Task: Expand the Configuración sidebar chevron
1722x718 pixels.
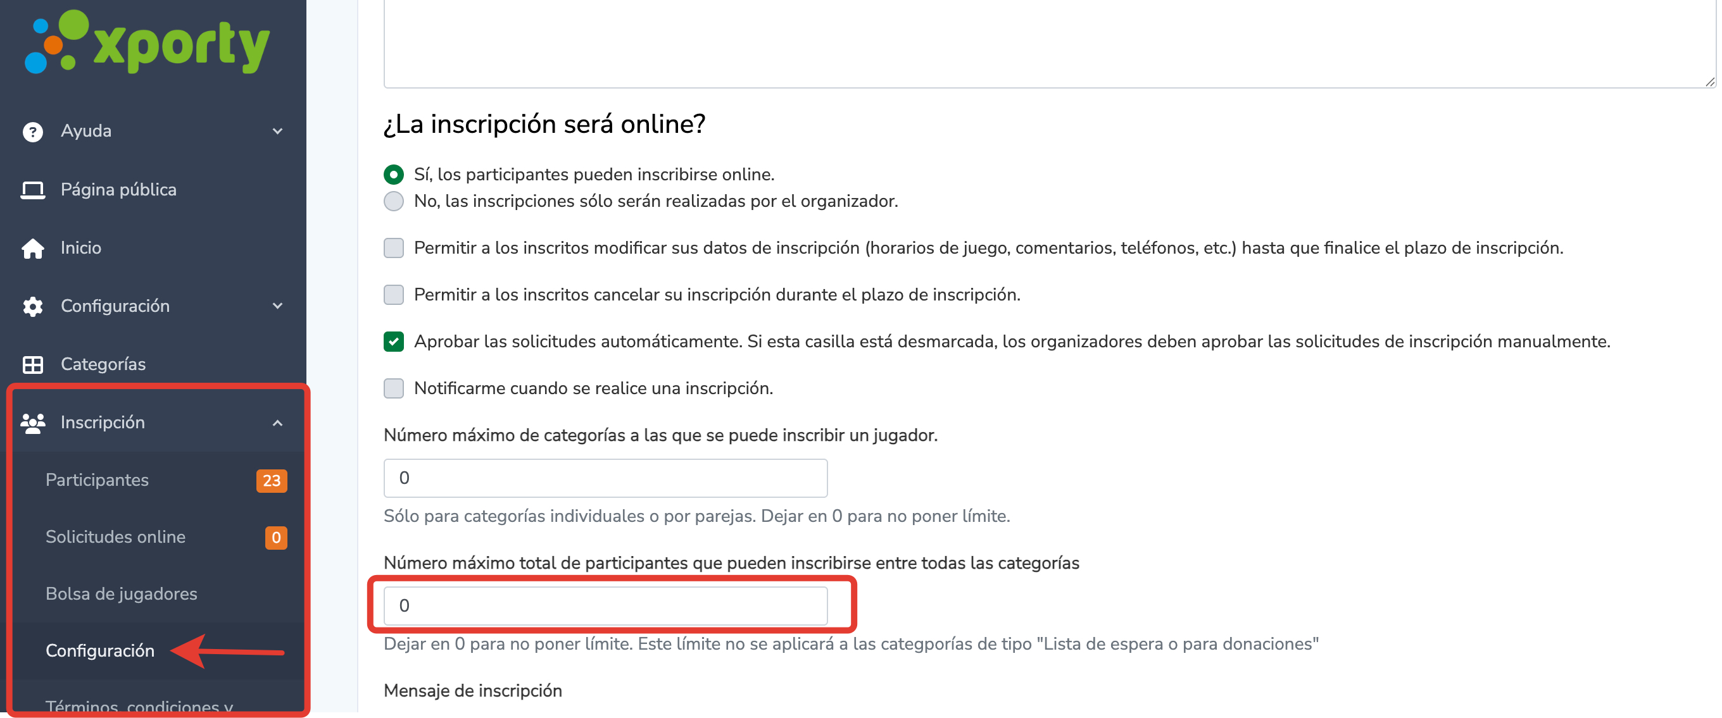Action: (277, 307)
